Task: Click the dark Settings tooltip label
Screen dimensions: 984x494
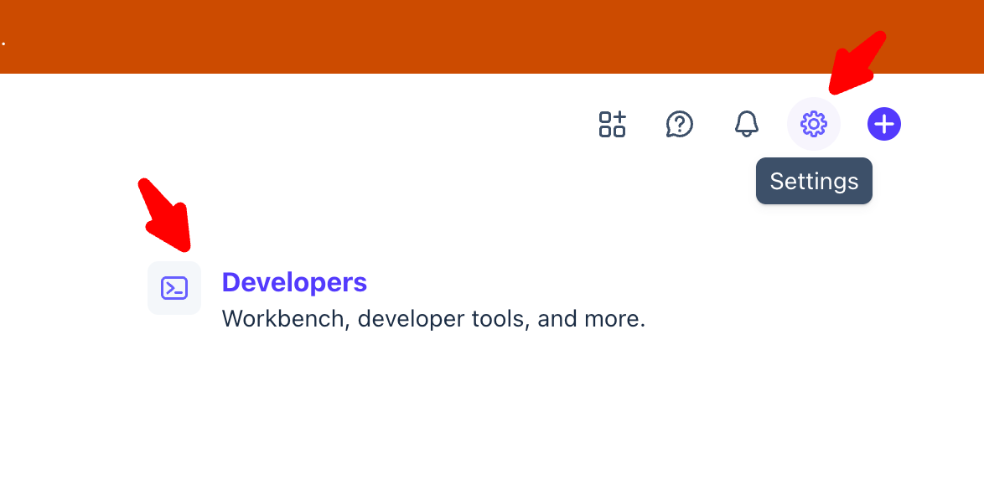Action: 814,181
